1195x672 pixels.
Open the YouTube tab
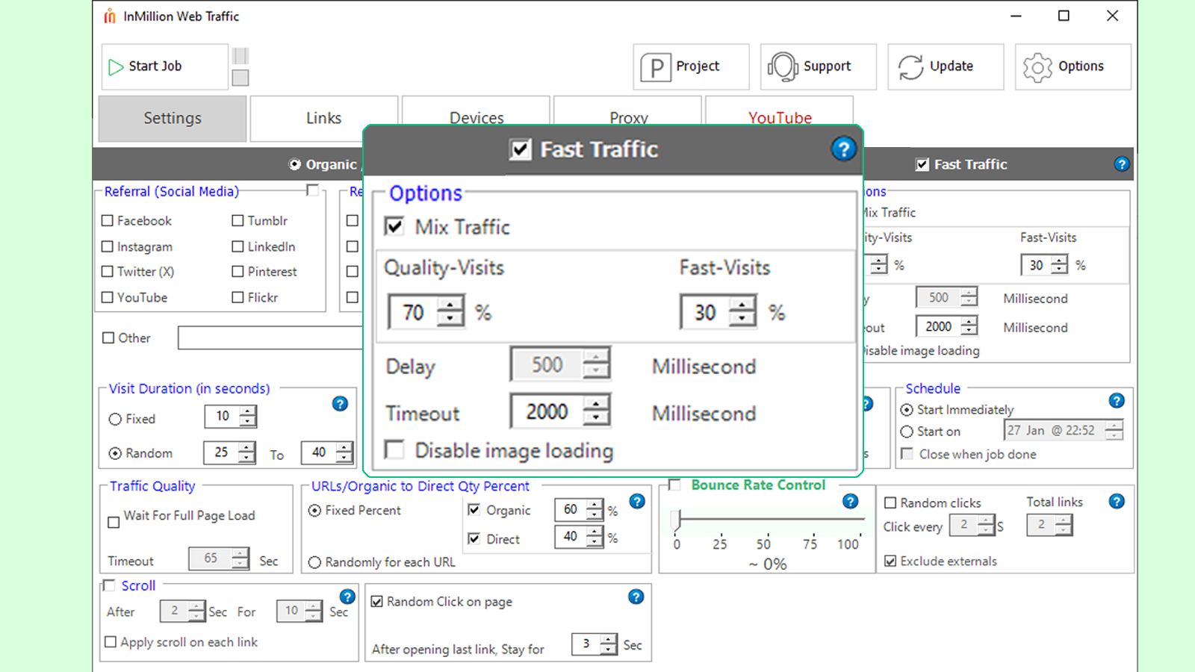click(780, 117)
